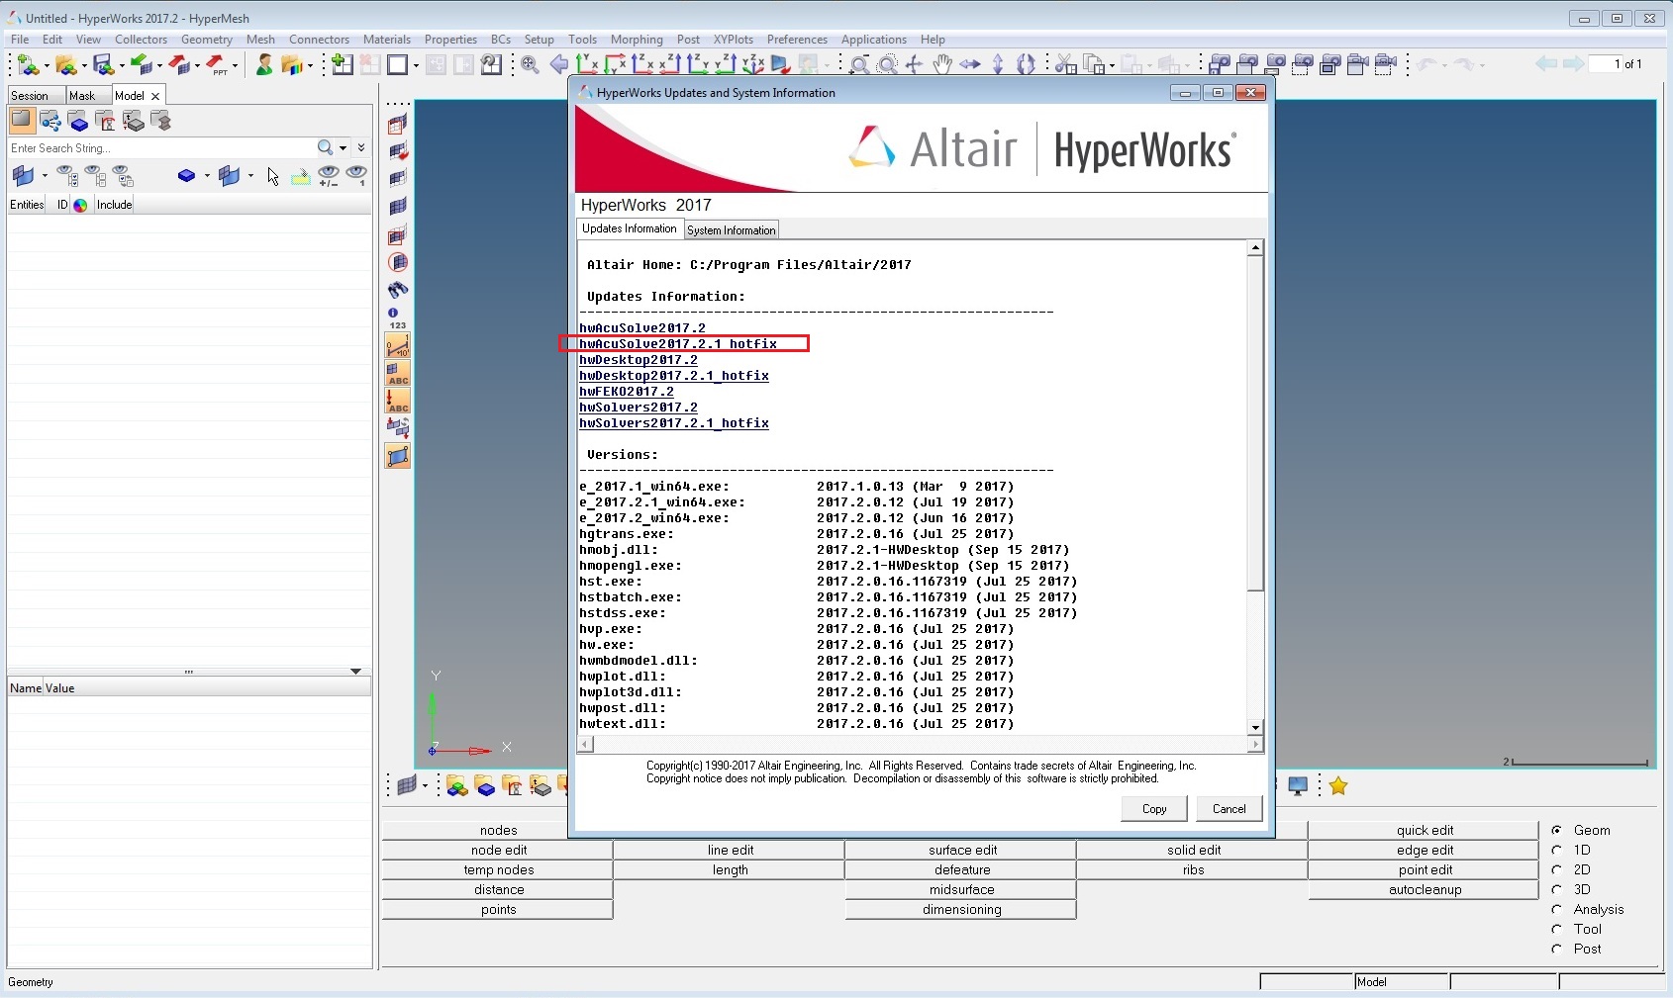Image resolution: width=1673 pixels, height=998 pixels.
Task: Click the vertical rotate double-arrow icon
Action: (998, 65)
